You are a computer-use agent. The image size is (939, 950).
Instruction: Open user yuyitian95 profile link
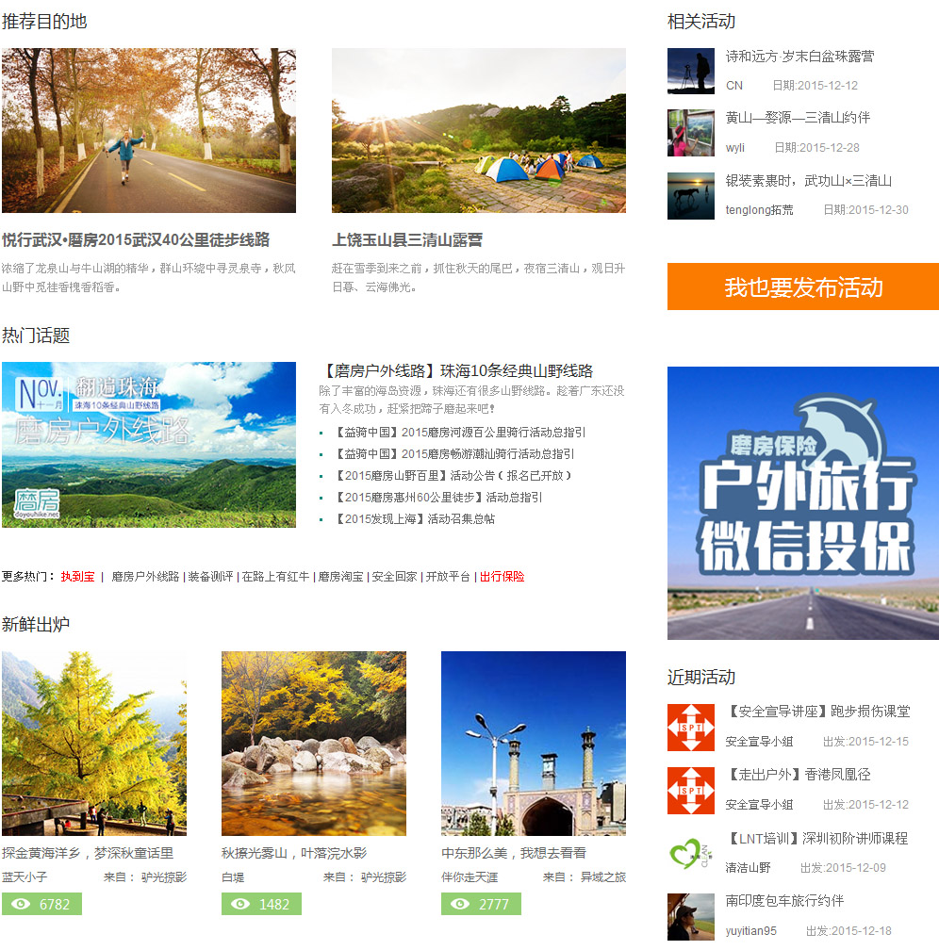point(751,931)
